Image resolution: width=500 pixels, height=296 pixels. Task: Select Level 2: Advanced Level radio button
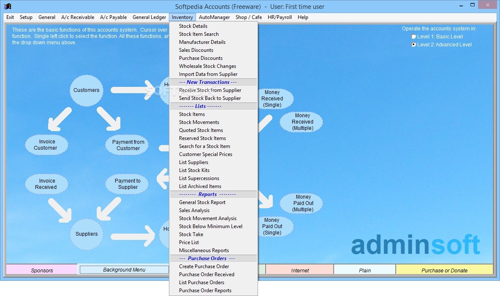click(413, 45)
